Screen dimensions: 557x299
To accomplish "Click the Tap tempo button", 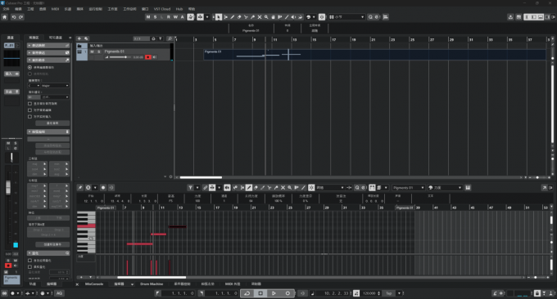I will point(389,293).
